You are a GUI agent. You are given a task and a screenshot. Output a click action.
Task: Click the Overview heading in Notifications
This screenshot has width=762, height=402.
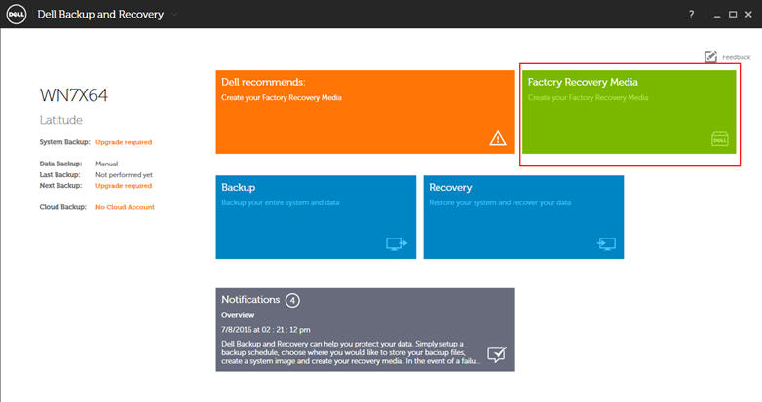coord(238,315)
